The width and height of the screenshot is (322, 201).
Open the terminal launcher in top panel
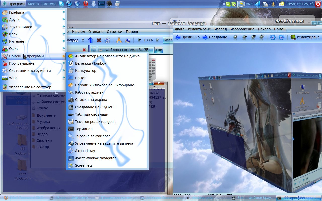click(x=101, y=4)
